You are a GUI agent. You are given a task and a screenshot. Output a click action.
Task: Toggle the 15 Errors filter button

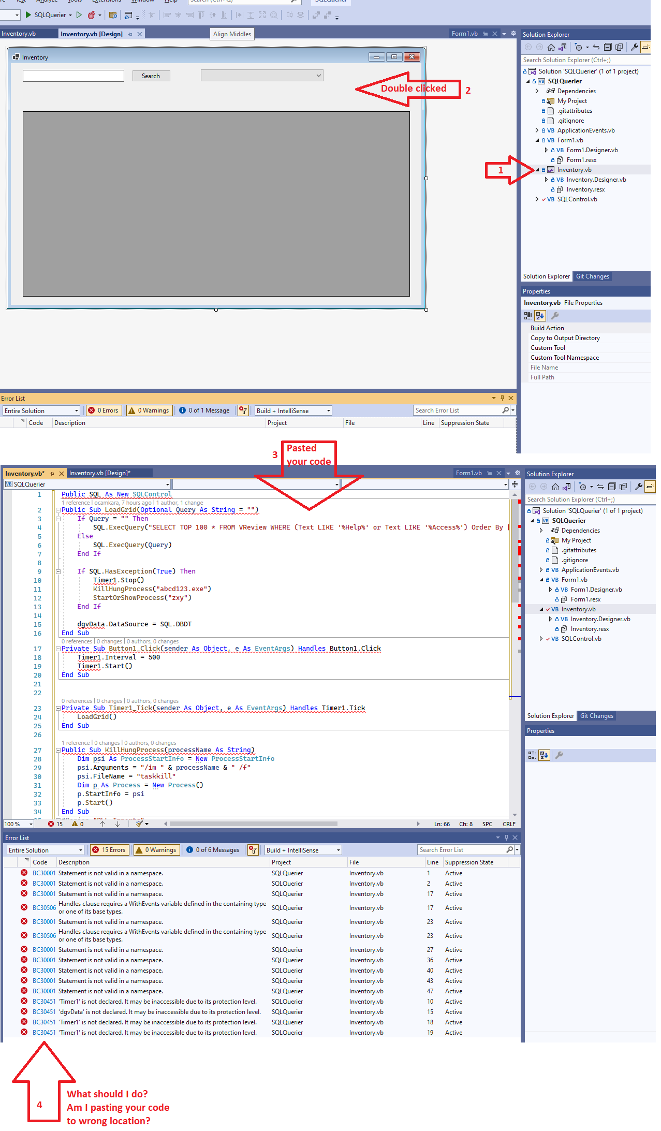[x=109, y=850]
